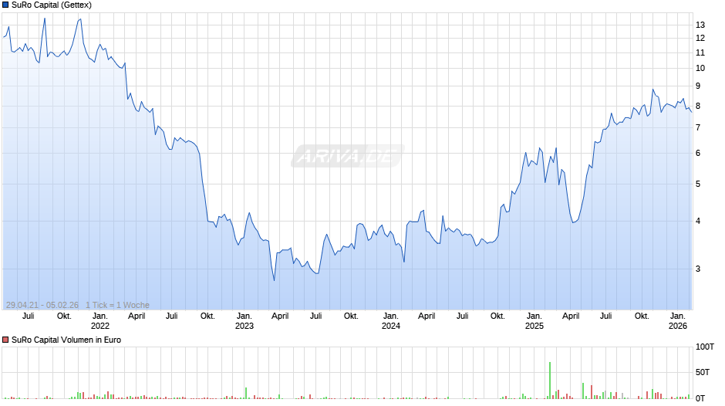Screen dimensions: 725x406
Task: Click price axis value 13
Action: pos(700,25)
